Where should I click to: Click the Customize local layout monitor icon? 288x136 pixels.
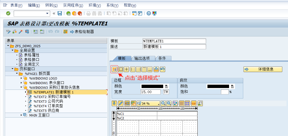[x=154, y=13]
